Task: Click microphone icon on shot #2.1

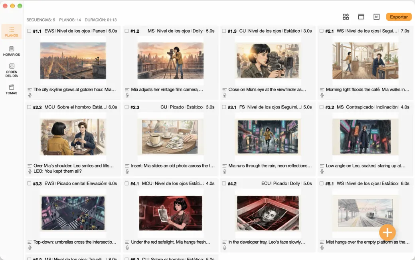Action: (x=322, y=95)
